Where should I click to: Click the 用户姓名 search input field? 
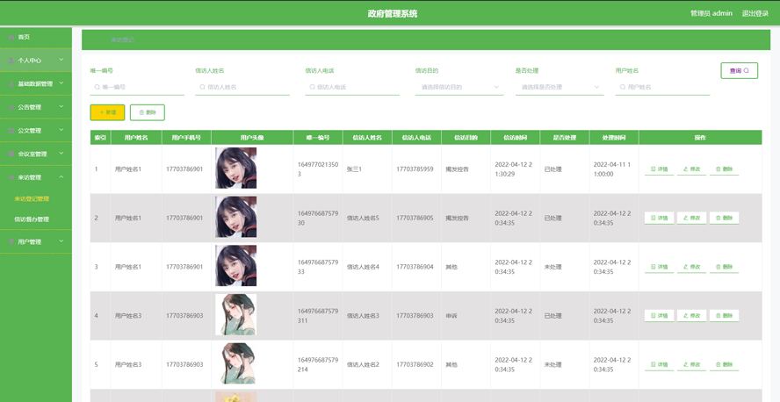662,87
